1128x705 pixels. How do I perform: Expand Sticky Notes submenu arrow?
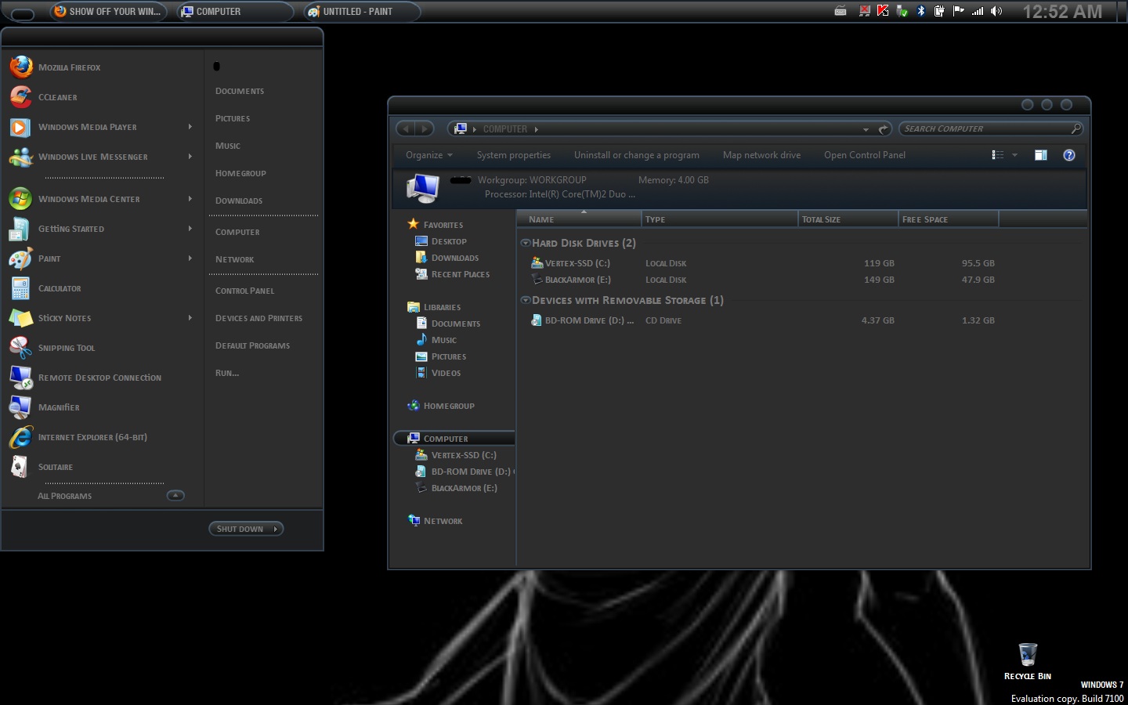190,318
